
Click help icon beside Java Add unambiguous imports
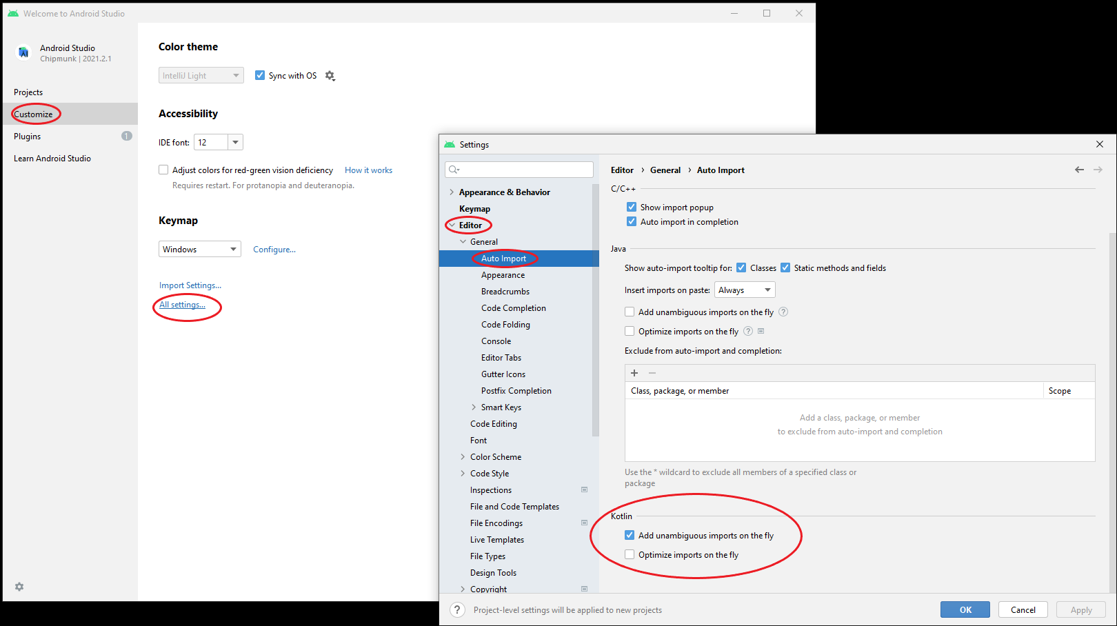click(x=783, y=312)
